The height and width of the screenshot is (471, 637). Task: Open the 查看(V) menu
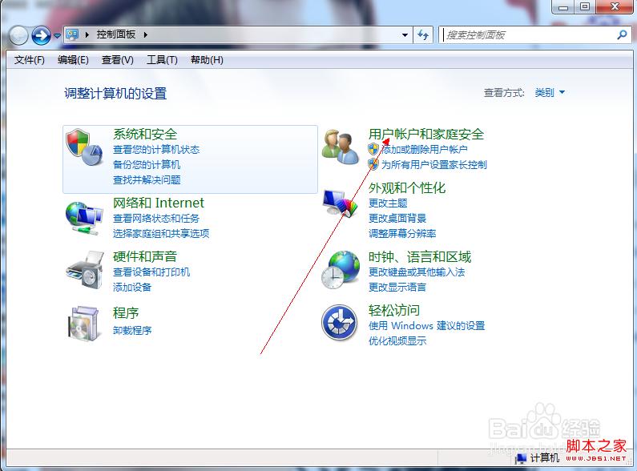(118, 60)
